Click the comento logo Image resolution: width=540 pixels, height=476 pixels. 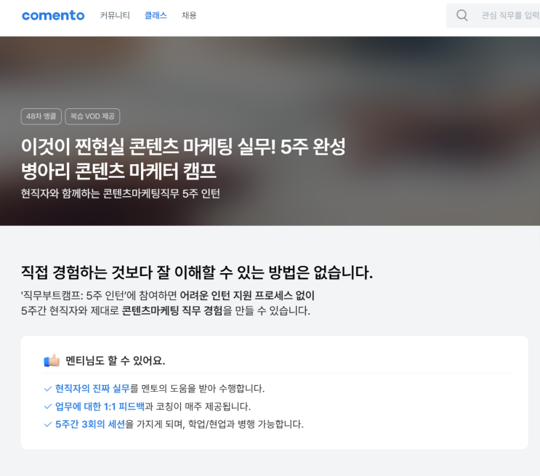click(53, 15)
